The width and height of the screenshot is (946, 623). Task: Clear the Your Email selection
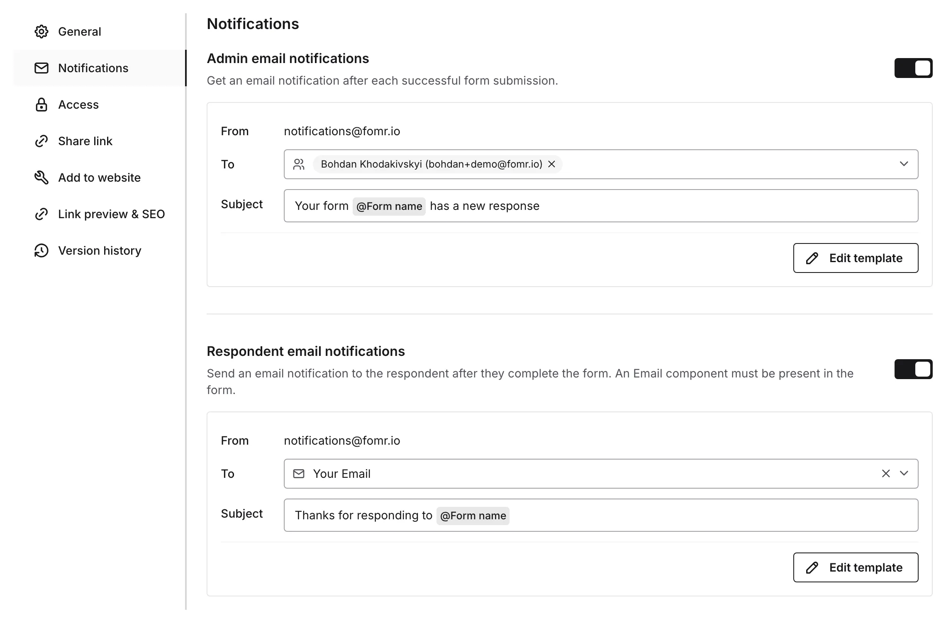[x=886, y=473]
